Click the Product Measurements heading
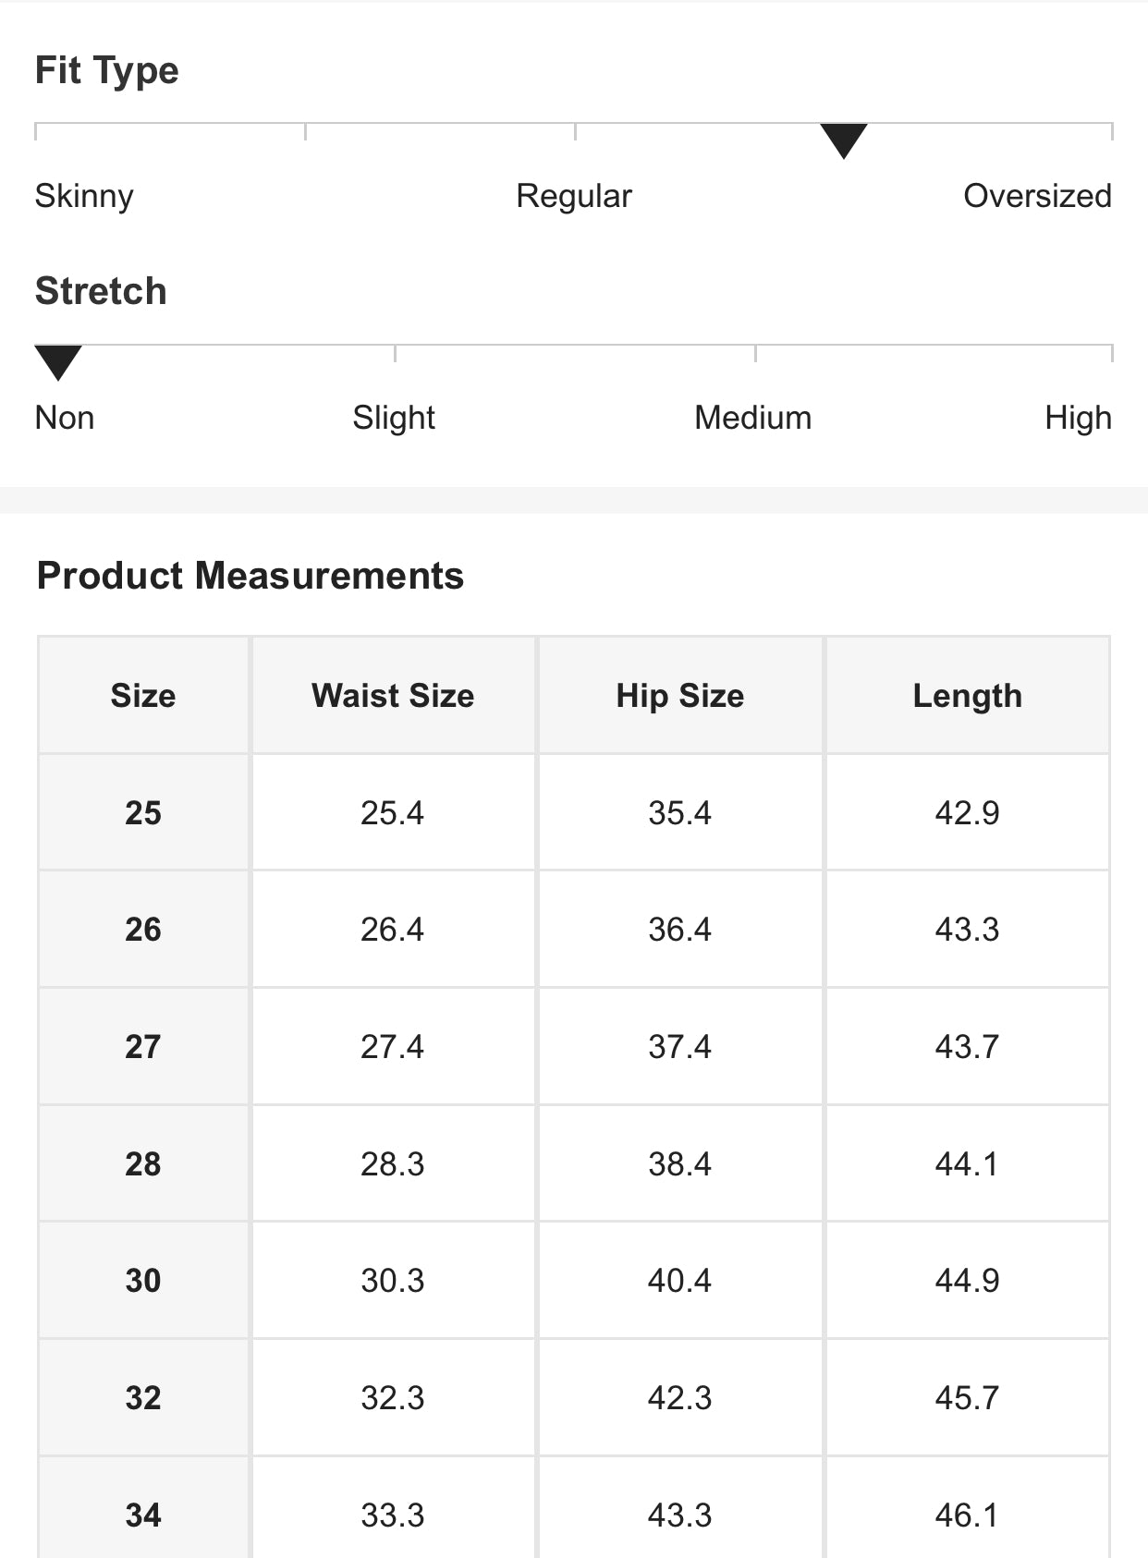Image resolution: width=1148 pixels, height=1558 pixels. tap(250, 576)
